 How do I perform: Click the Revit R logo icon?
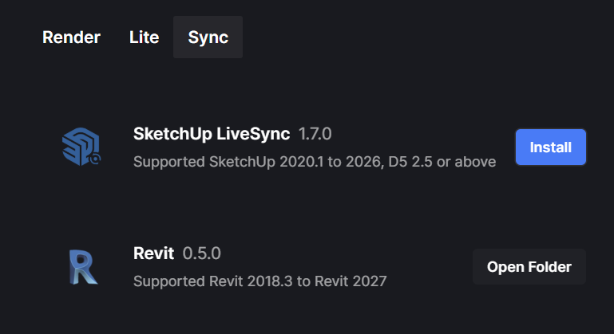pyautogui.click(x=83, y=267)
